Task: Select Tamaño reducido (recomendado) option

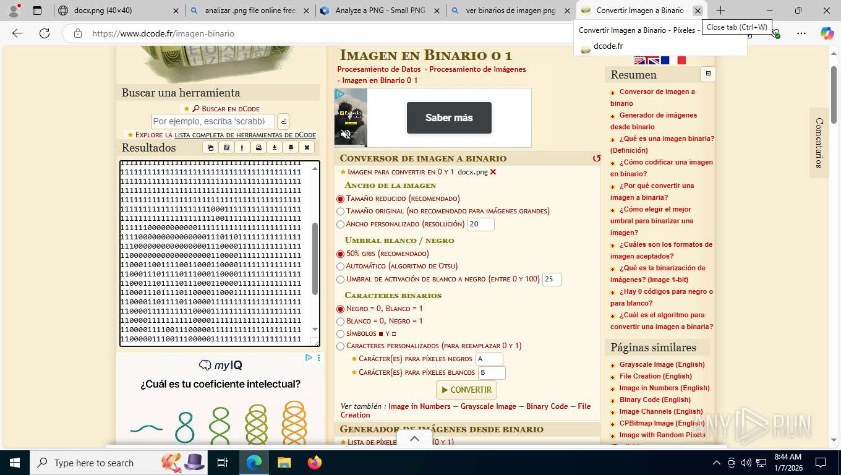Action: [x=340, y=199]
